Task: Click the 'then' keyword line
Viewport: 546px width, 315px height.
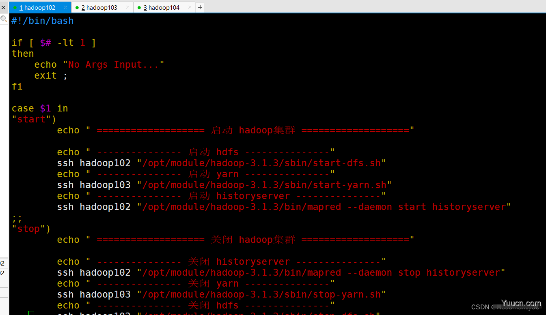Action: pos(23,54)
